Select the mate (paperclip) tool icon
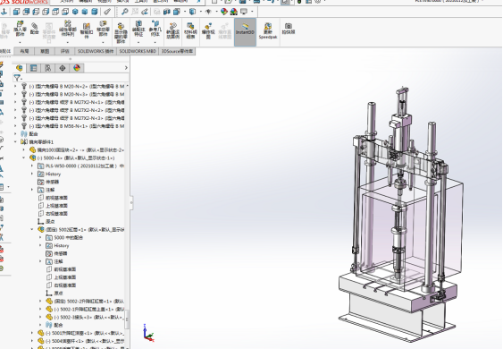Screen dimensions: 503x349 pos(34,29)
